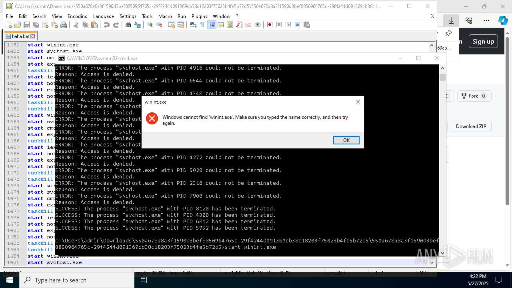The image size is (512, 288).
Task: Click the Zoom Out icon in Notepad++
Action: tap(159, 25)
